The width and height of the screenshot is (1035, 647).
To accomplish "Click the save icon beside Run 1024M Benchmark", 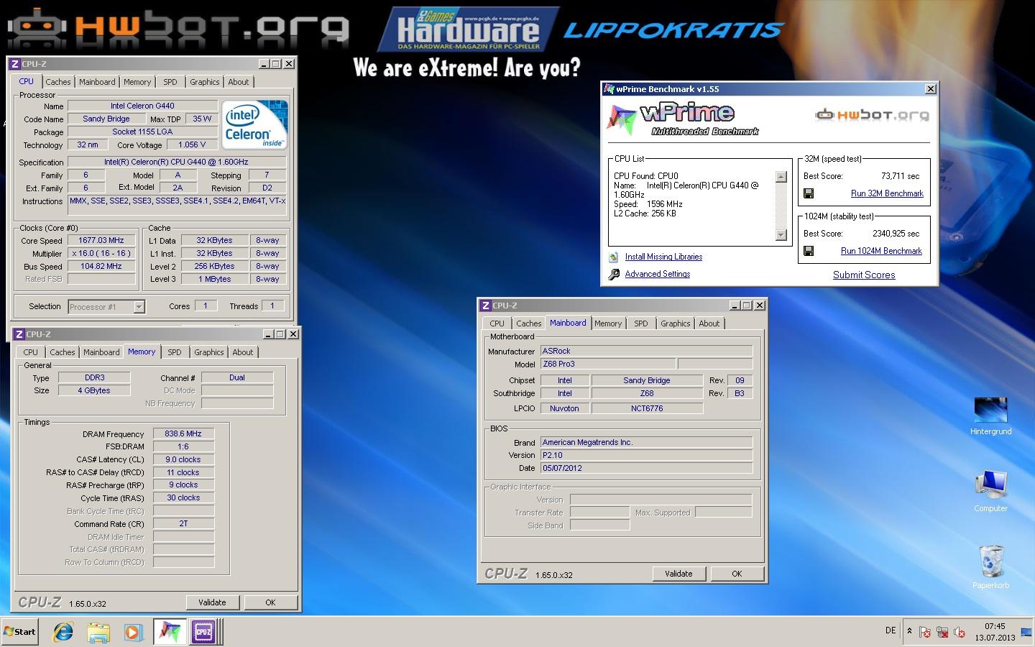I will point(809,251).
